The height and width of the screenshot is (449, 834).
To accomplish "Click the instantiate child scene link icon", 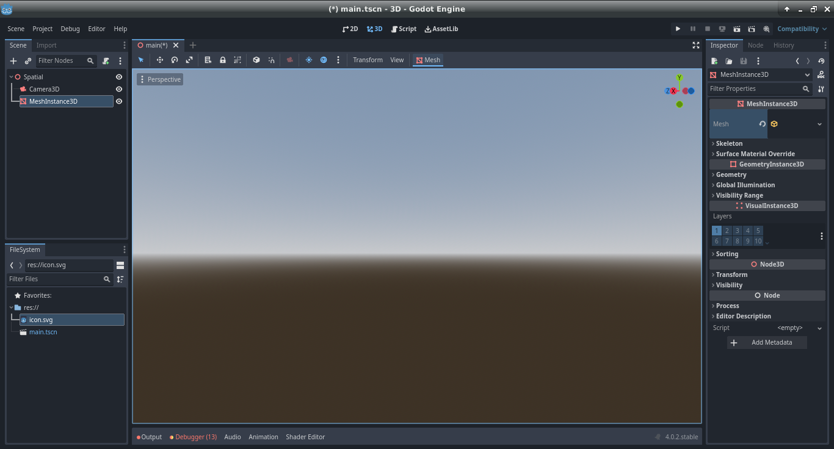I will pos(28,61).
